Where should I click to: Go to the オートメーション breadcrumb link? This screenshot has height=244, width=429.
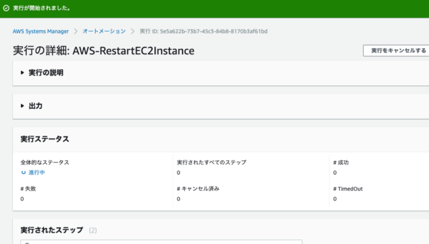(105, 31)
